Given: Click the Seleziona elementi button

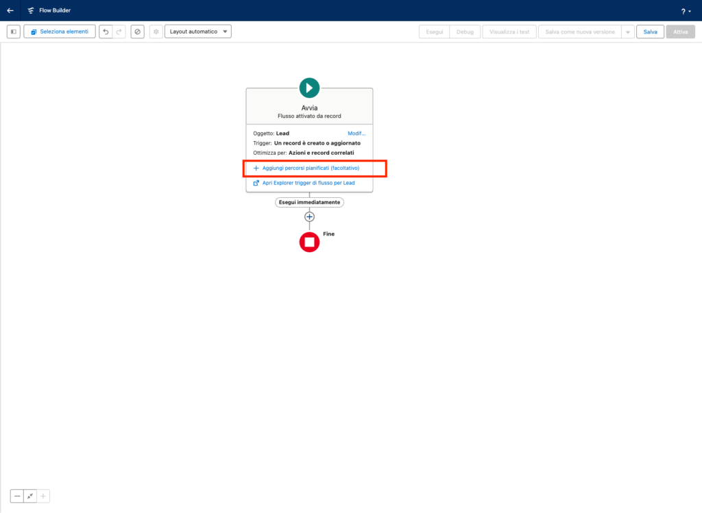Looking at the screenshot, I should pyautogui.click(x=60, y=32).
